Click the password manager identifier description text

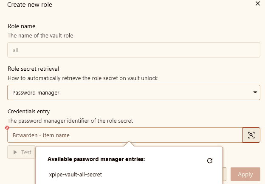70,121
